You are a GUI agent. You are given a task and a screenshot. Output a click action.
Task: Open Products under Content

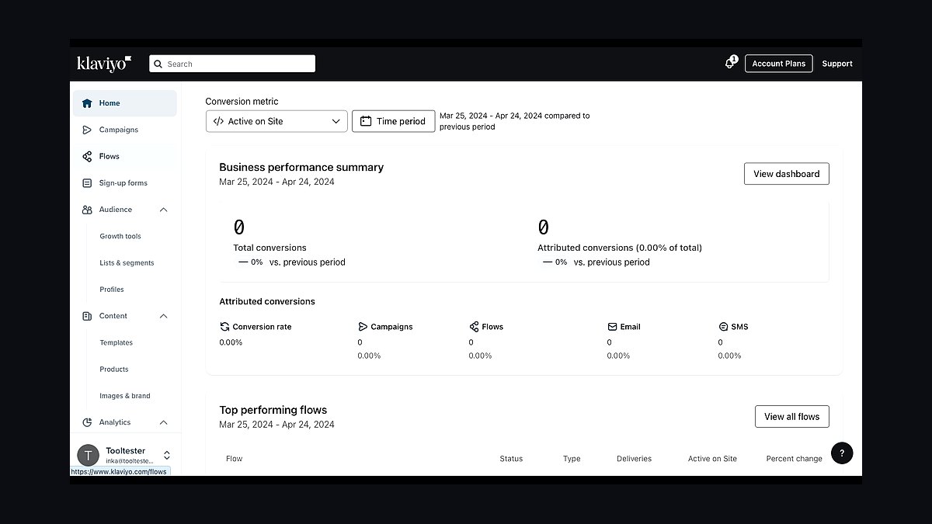click(114, 370)
